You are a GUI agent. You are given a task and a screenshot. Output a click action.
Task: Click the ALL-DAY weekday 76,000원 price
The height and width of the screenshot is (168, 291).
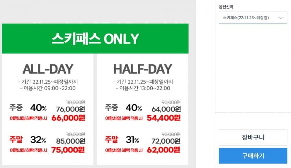point(71,109)
